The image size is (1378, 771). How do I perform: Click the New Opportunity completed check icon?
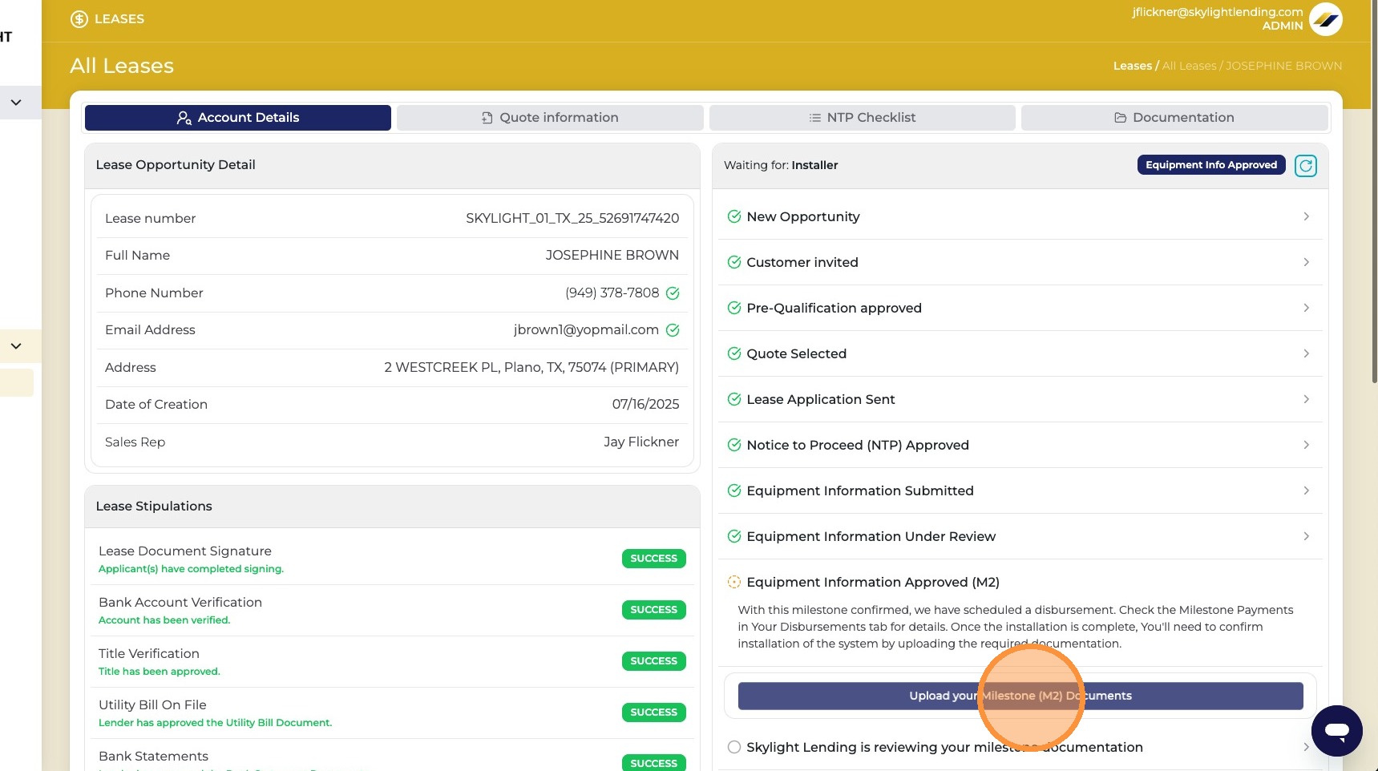click(x=733, y=216)
